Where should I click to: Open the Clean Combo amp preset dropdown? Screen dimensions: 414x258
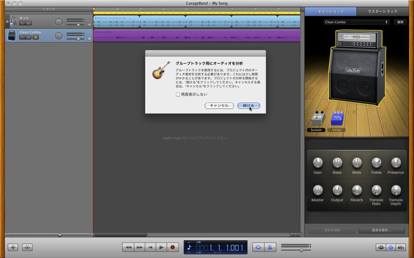[x=357, y=22]
